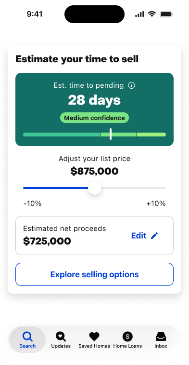
Task: Tap the cellular signal bars icon
Action: [139, 14]
